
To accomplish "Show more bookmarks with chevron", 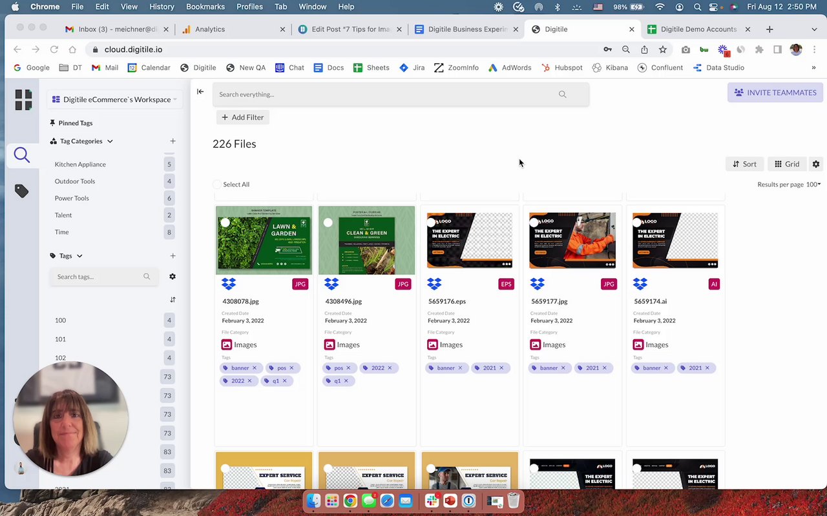I will [813, 68].
